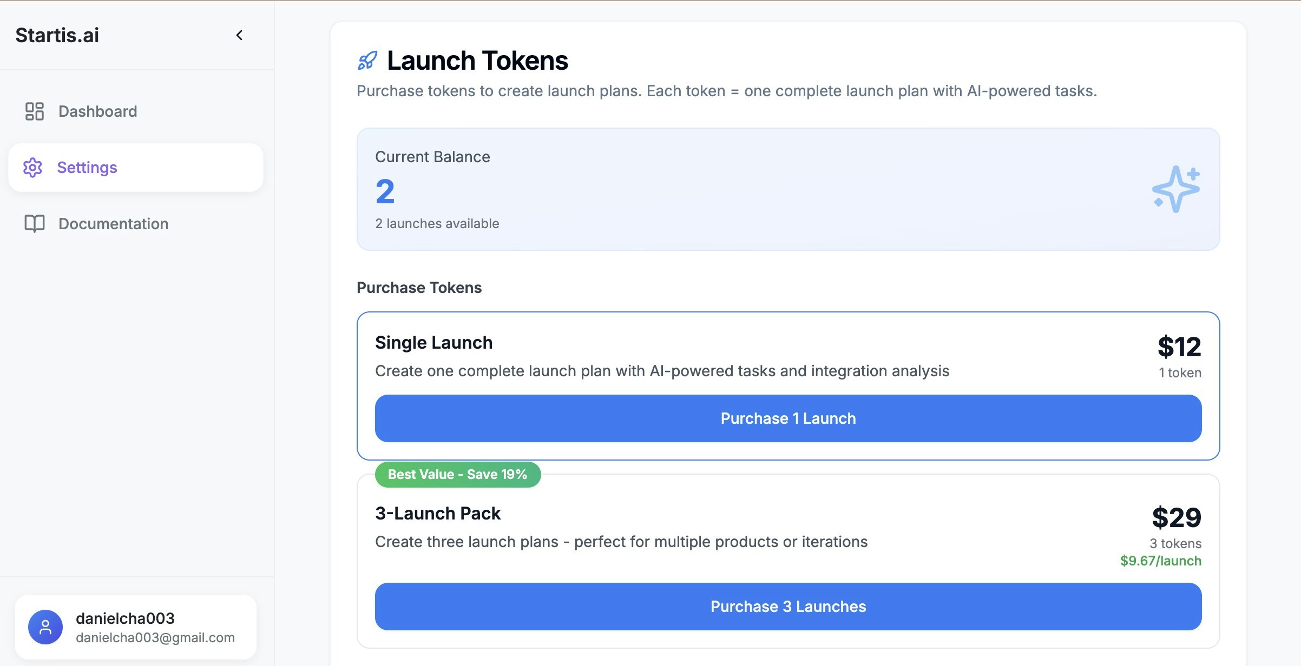
Task: Click the Purchase 1 Launch button
Action: pos(787,418)
